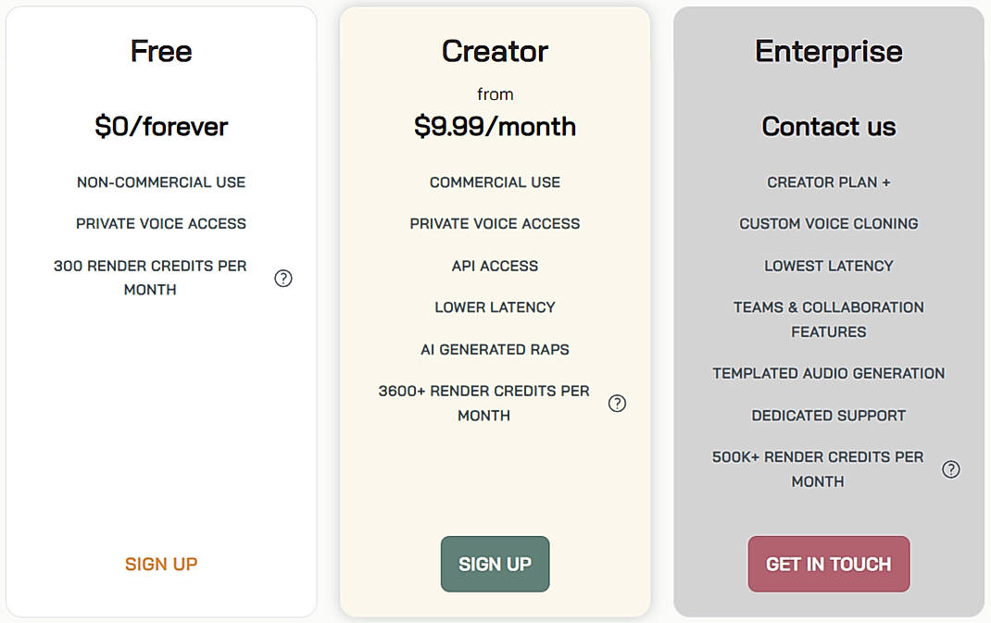
Task: Select AI GENERATED RAPS feature text
Action: 495,349
